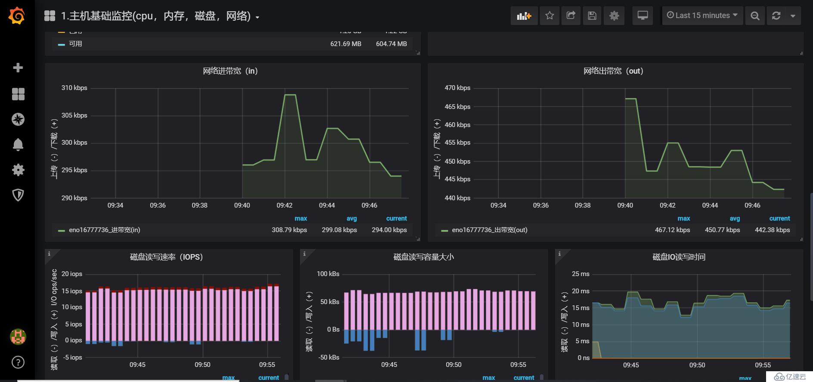Show info for 磁盘IO读写时间 panel
The image size is (813, 382).
pyautogui.click(x=559, y=254)
